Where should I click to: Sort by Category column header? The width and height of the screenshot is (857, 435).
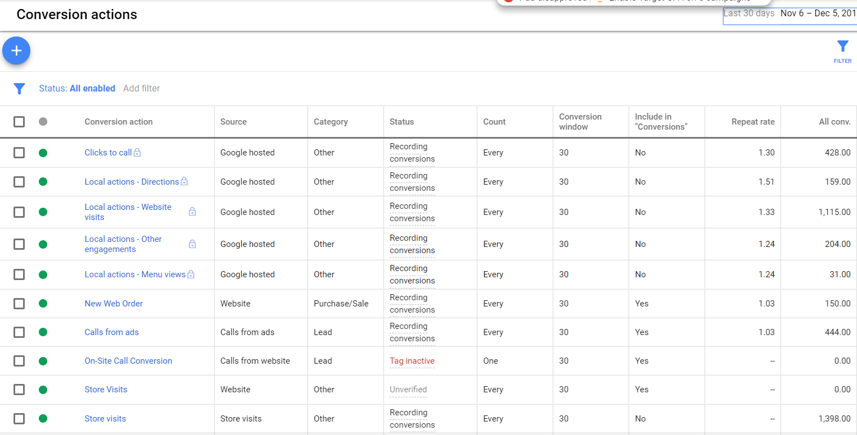click(x=331, y=122)
